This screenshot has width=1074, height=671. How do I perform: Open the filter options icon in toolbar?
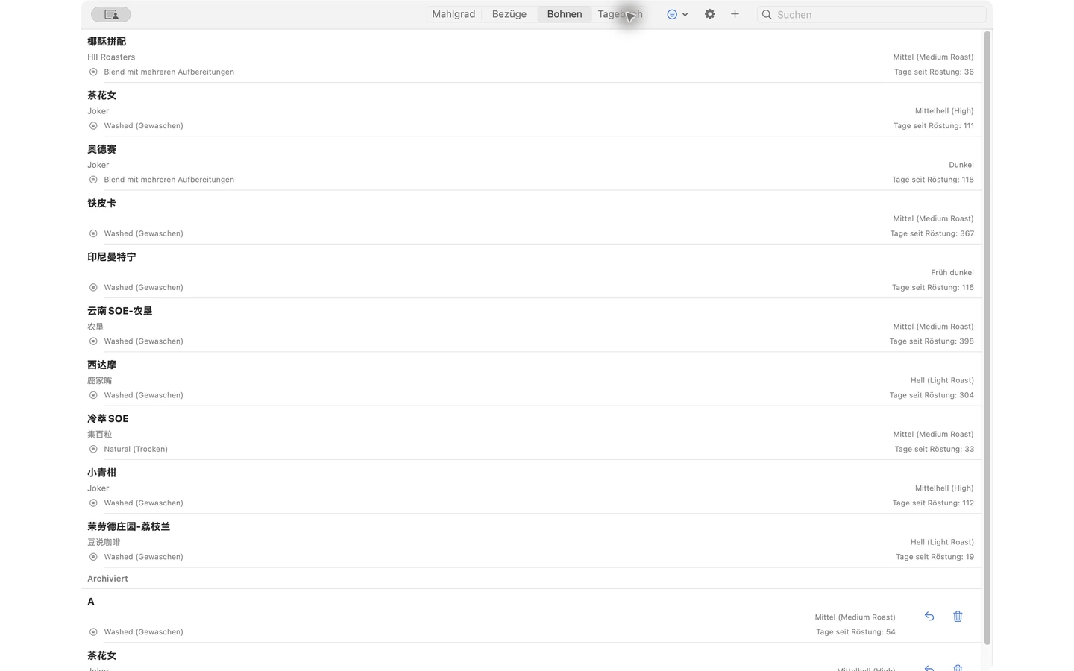pos(672,14)
